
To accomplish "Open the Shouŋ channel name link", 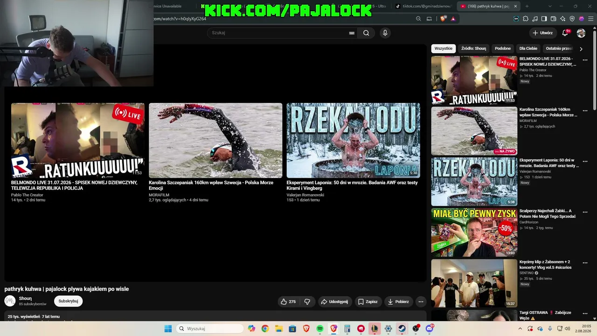I will 25,299.
